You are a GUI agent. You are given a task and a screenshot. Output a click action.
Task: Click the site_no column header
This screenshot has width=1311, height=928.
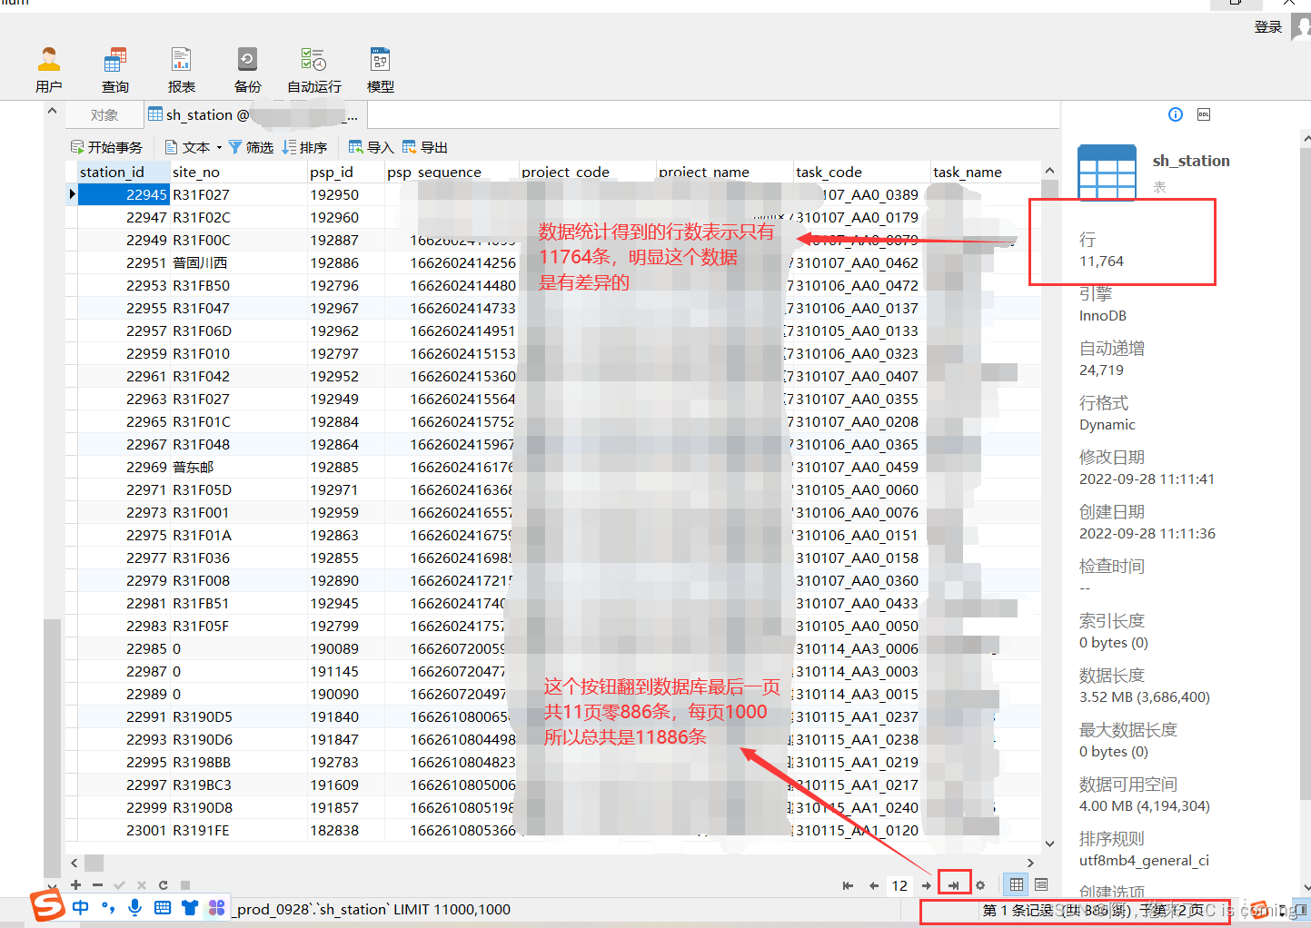238,172
